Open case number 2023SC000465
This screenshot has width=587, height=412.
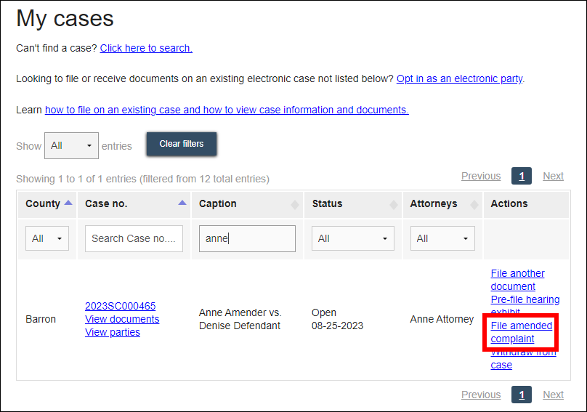[120, 306]
